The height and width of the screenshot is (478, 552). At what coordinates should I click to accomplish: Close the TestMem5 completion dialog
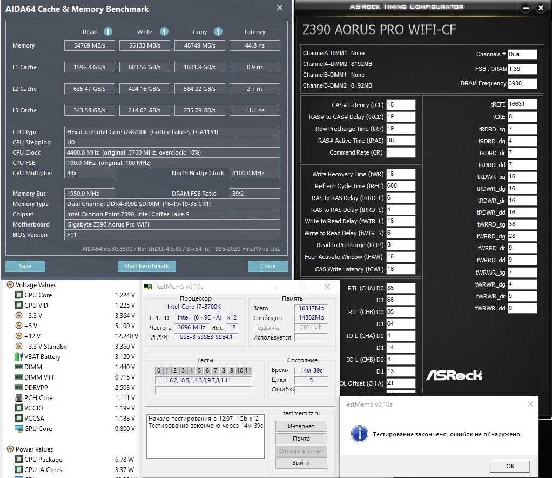tap(530, 404)
